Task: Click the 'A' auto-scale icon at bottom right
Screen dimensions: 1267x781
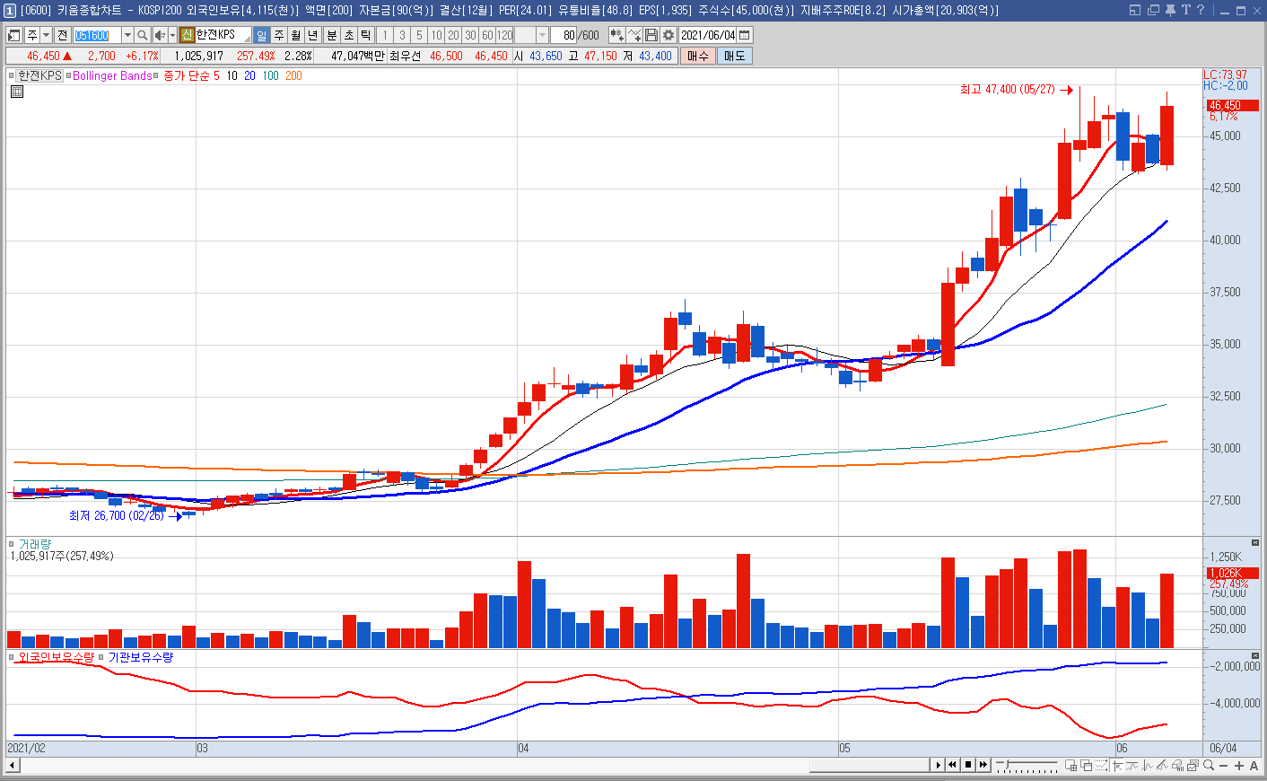Action: tap(1254, 766)
